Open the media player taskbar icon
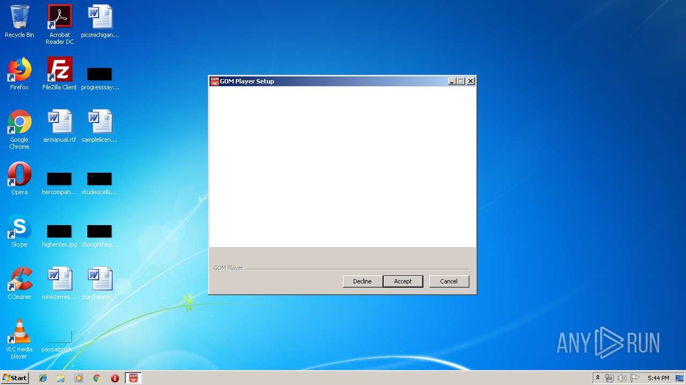 [79, 378]
